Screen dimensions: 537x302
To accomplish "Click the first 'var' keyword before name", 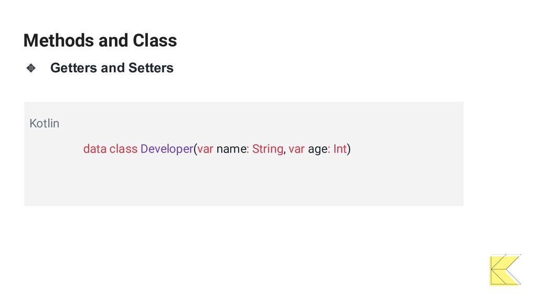I will 205,149.
